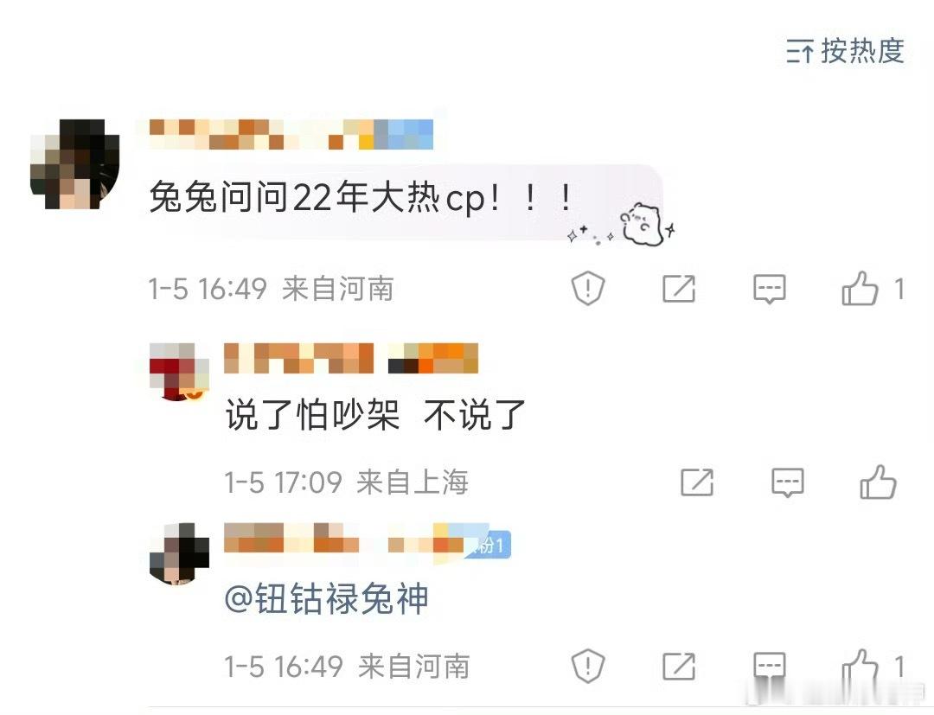Repost the 说了怕吵架 reply
This screenshot has width=934, height=715.
click(697, 482)
